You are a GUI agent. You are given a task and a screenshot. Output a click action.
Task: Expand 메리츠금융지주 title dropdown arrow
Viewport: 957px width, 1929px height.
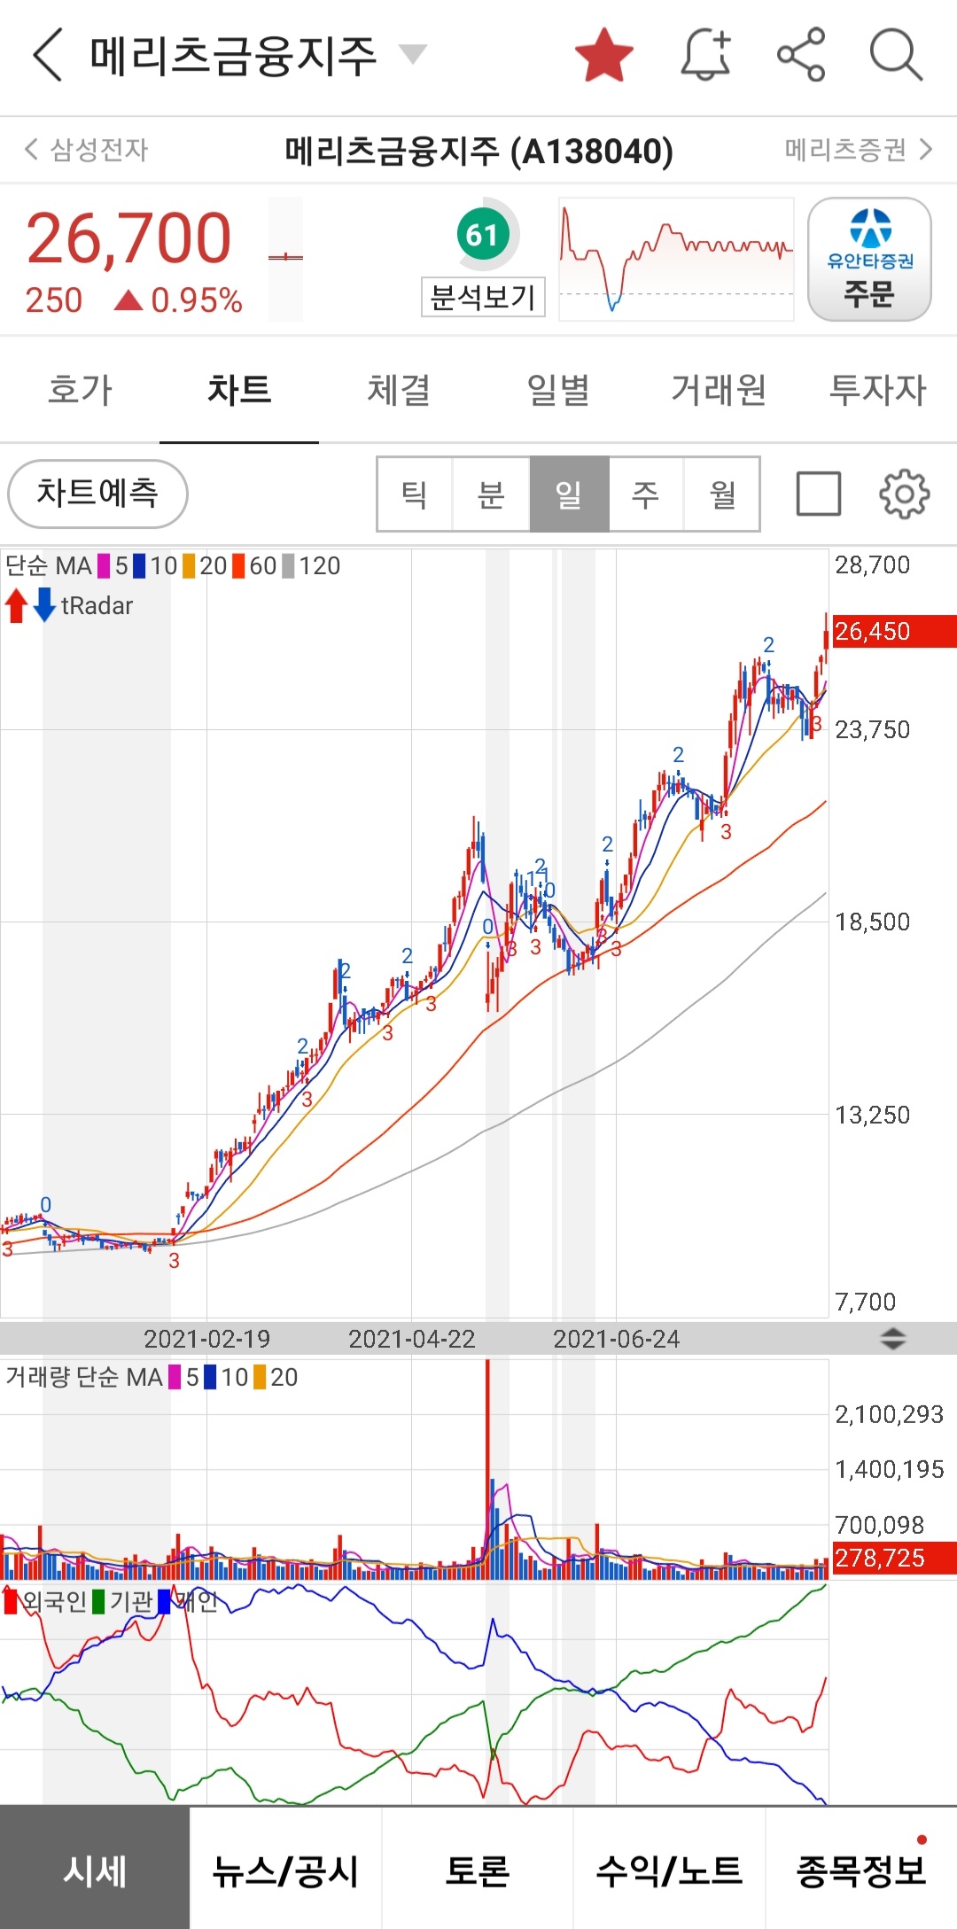point(412,54)
